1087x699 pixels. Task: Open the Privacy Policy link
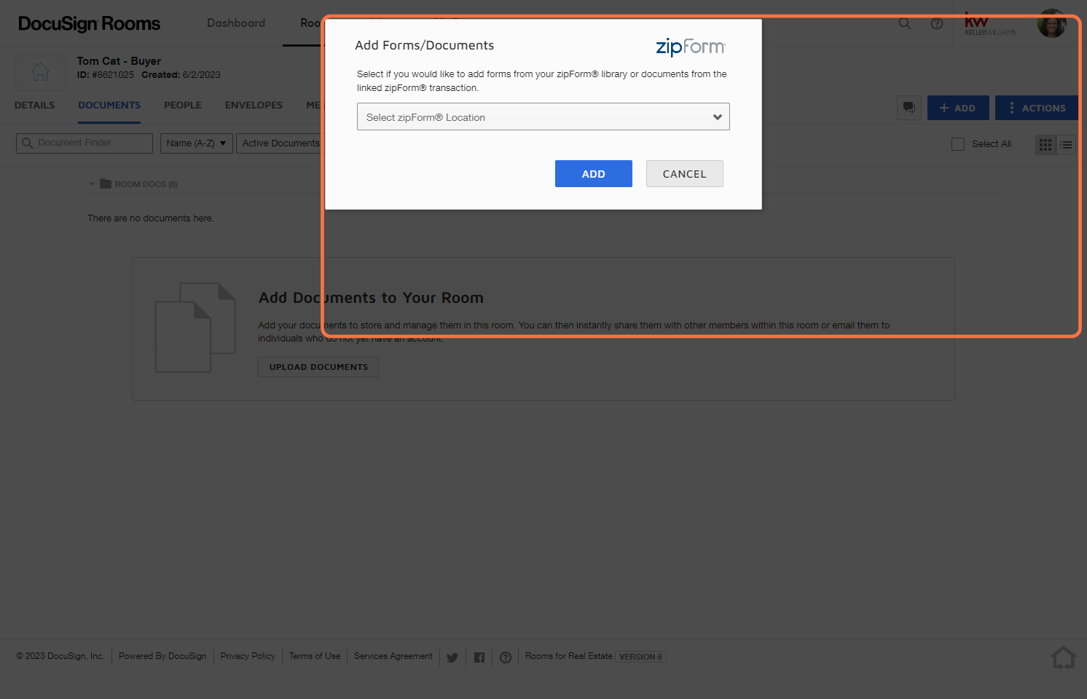[248, 656]
